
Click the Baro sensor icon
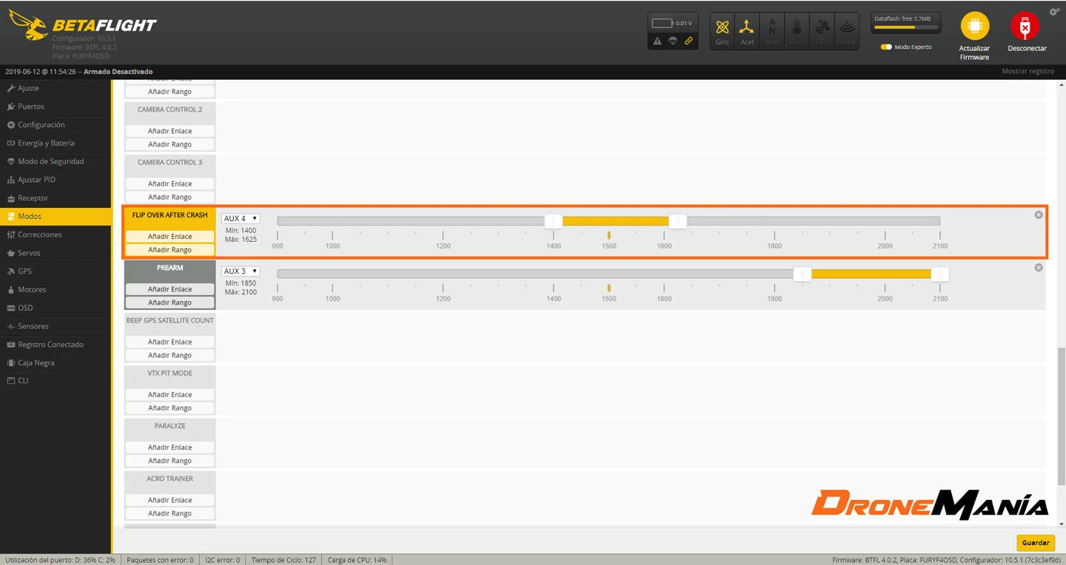tap(797, 30)
